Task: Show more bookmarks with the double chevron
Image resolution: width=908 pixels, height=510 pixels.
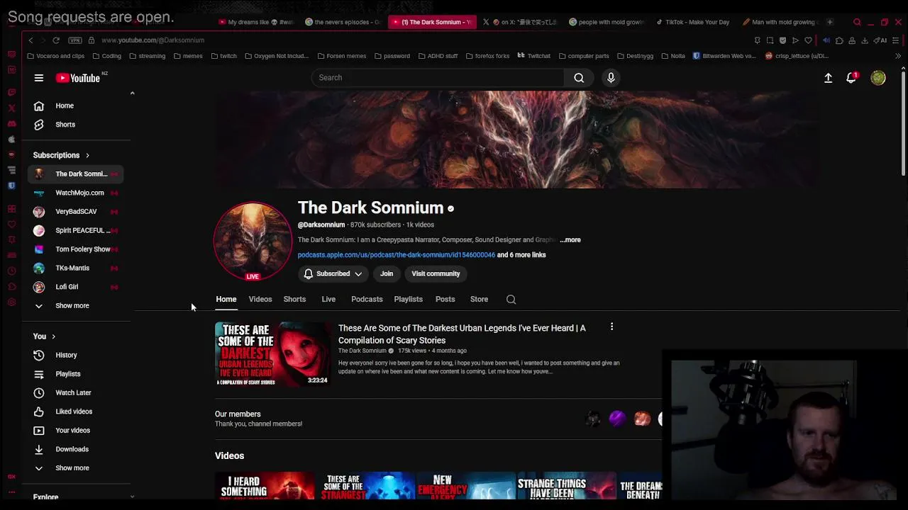Action: point(898,56)
